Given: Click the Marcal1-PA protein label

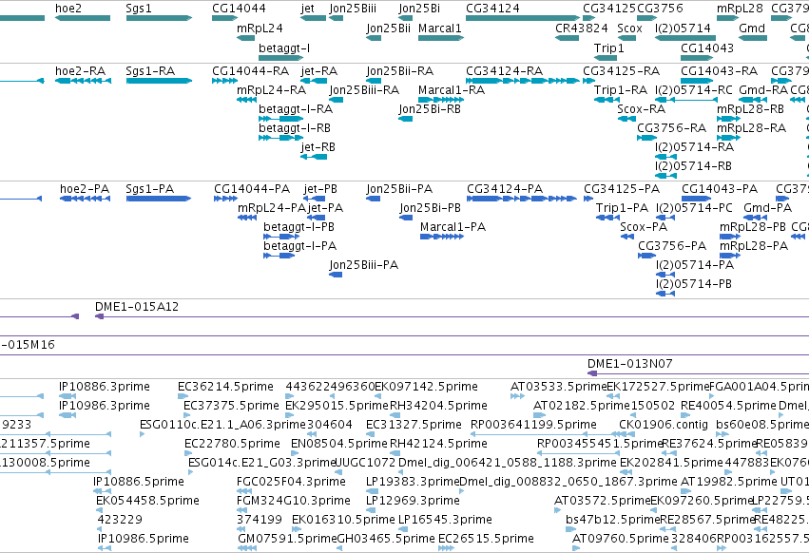Looking at the screenshot, I should (x=453, y=226).
